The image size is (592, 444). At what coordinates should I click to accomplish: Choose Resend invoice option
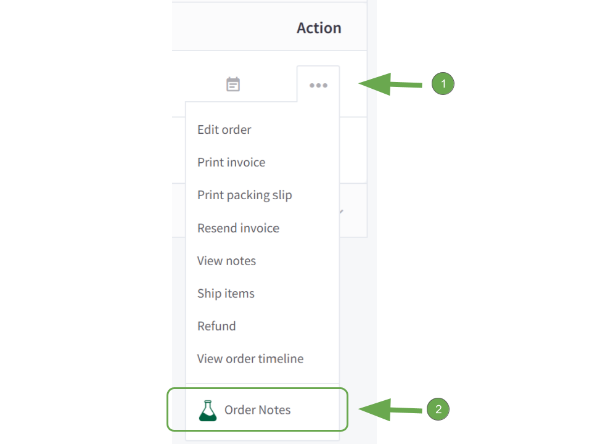pyautogui.click(x=238, y=228)
